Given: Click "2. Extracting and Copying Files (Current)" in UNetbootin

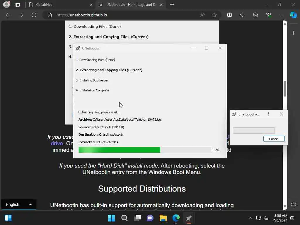Looking at the screenshot, I should pos(109,70).
